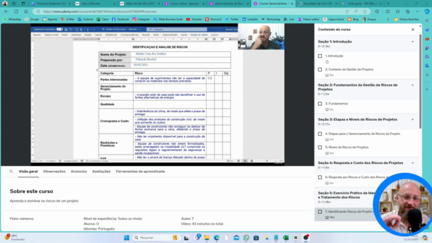Switch to the Início | Wix.com browser tab
This screenshot has width=432, height=243.
(x=94, y=3)
